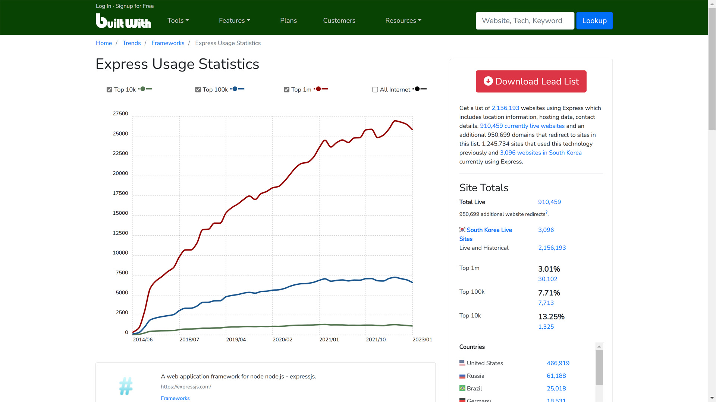Click the United States flag icon
This screenshot has height=402, width=716.
click(462, 363)
